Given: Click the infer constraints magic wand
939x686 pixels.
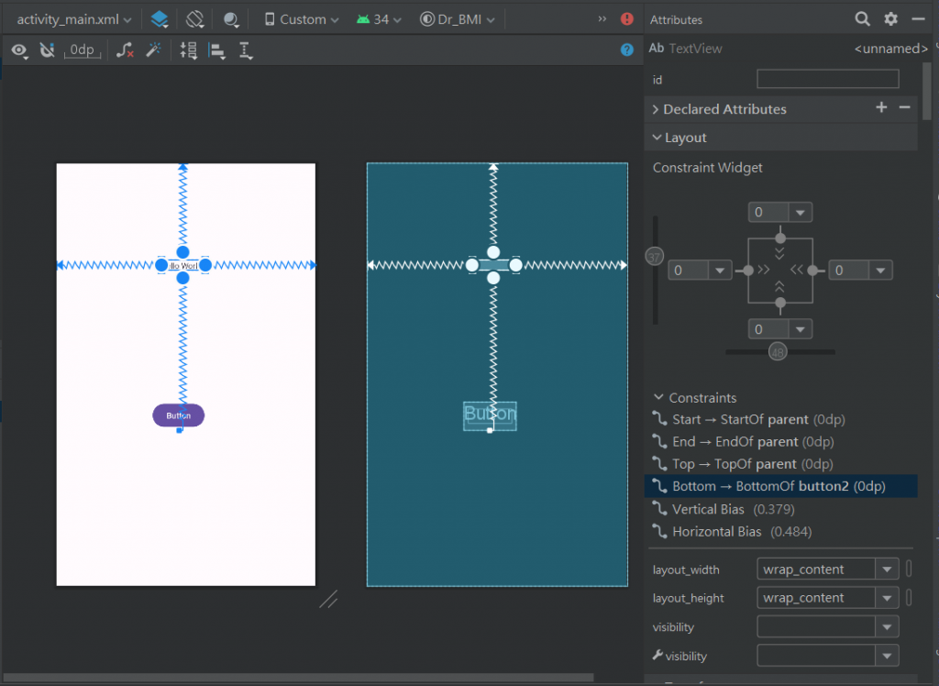Looking at the screenshot, I should coord(154,50).
